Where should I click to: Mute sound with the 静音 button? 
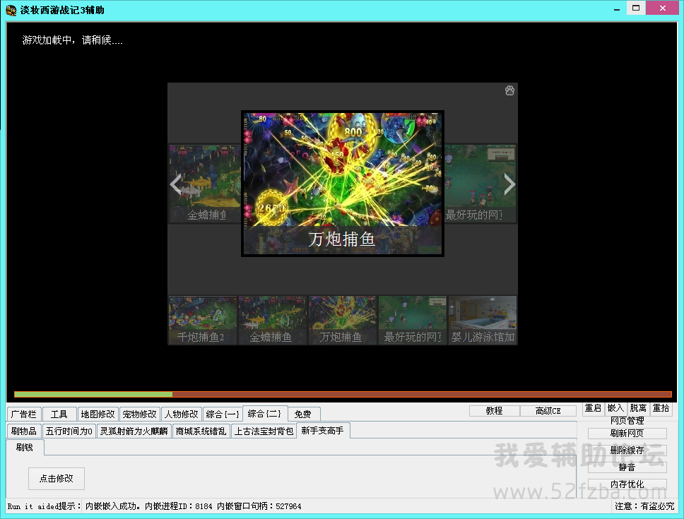(627, 467)
